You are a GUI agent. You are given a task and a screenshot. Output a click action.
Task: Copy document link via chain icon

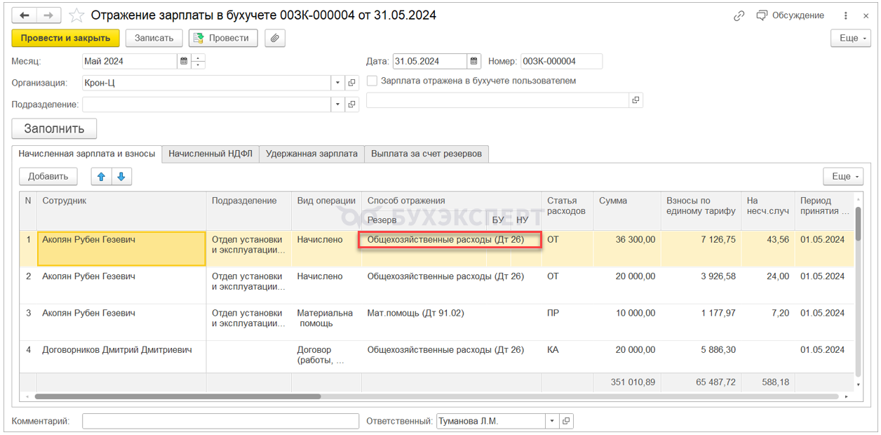[x=739, y=15]
